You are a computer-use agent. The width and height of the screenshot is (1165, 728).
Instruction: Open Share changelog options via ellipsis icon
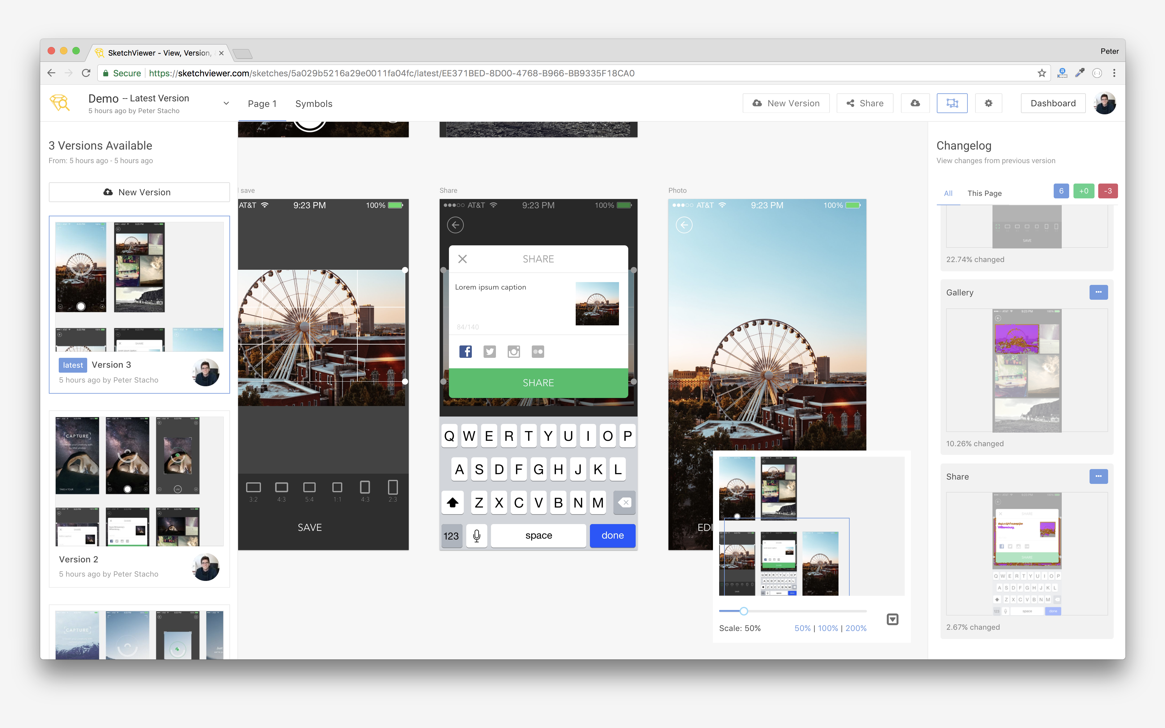tap(1099, 476)
